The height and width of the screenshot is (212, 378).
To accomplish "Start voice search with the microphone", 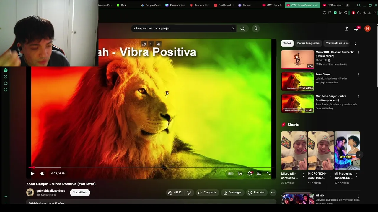I will point(256,28).
